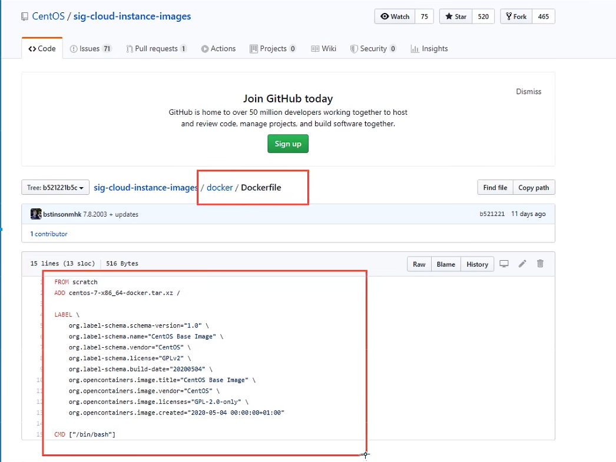Click the CentOS organization link
This screenshot has width=616, height=462.
tap(48, 16)
